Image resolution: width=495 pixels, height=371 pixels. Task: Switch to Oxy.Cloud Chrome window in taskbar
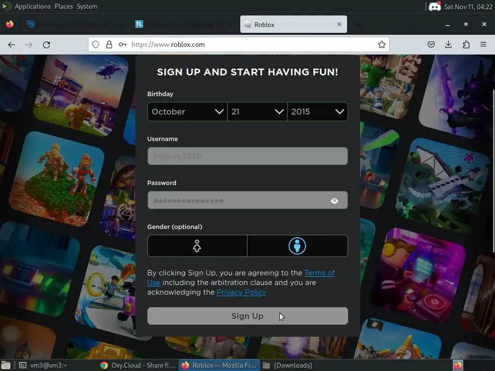pos(137,365)
